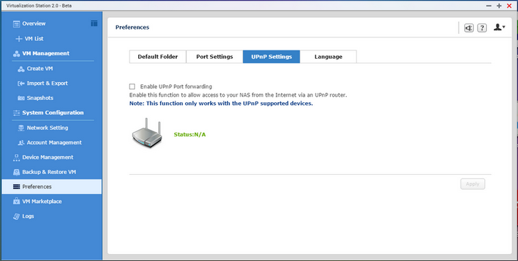518x261 pixels.
Task: Click the Create VM icon
Action: click(21, 69)
